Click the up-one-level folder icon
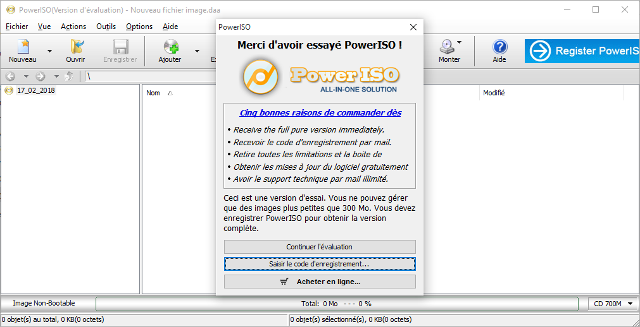This screenshot has width=640, height=327. (70, 76)
